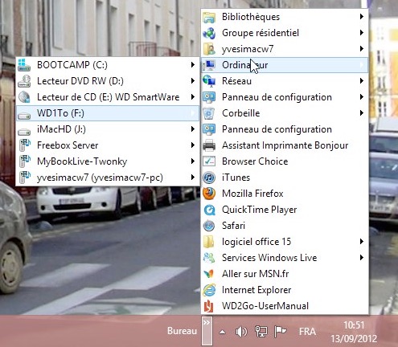The image size is (398, 347).
Task: Open MyBookLive-Twonky menu entry
Action: [x=108, y=161]
